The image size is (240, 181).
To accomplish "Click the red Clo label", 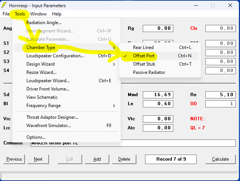I will click(194, 28).
